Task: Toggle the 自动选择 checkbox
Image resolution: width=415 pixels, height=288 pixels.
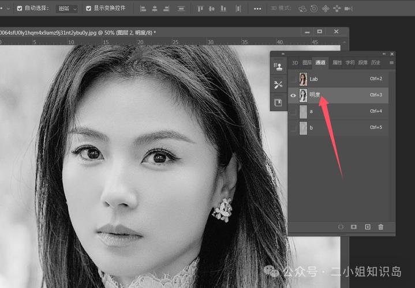Action: click(20, 9)
